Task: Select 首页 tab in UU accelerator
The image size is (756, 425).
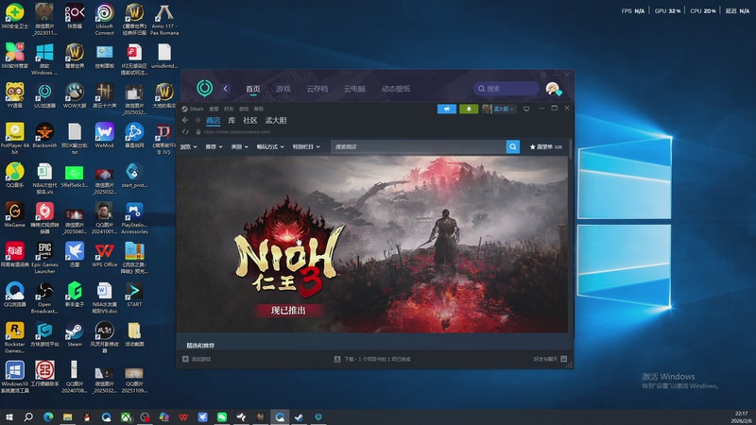Action: click(252, 89)
